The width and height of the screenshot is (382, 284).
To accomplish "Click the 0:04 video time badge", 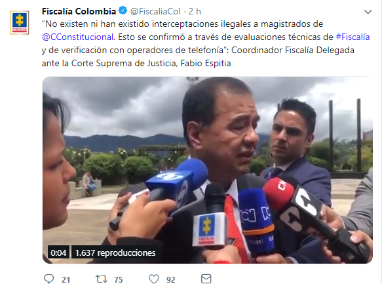I will tap(58, 253).
